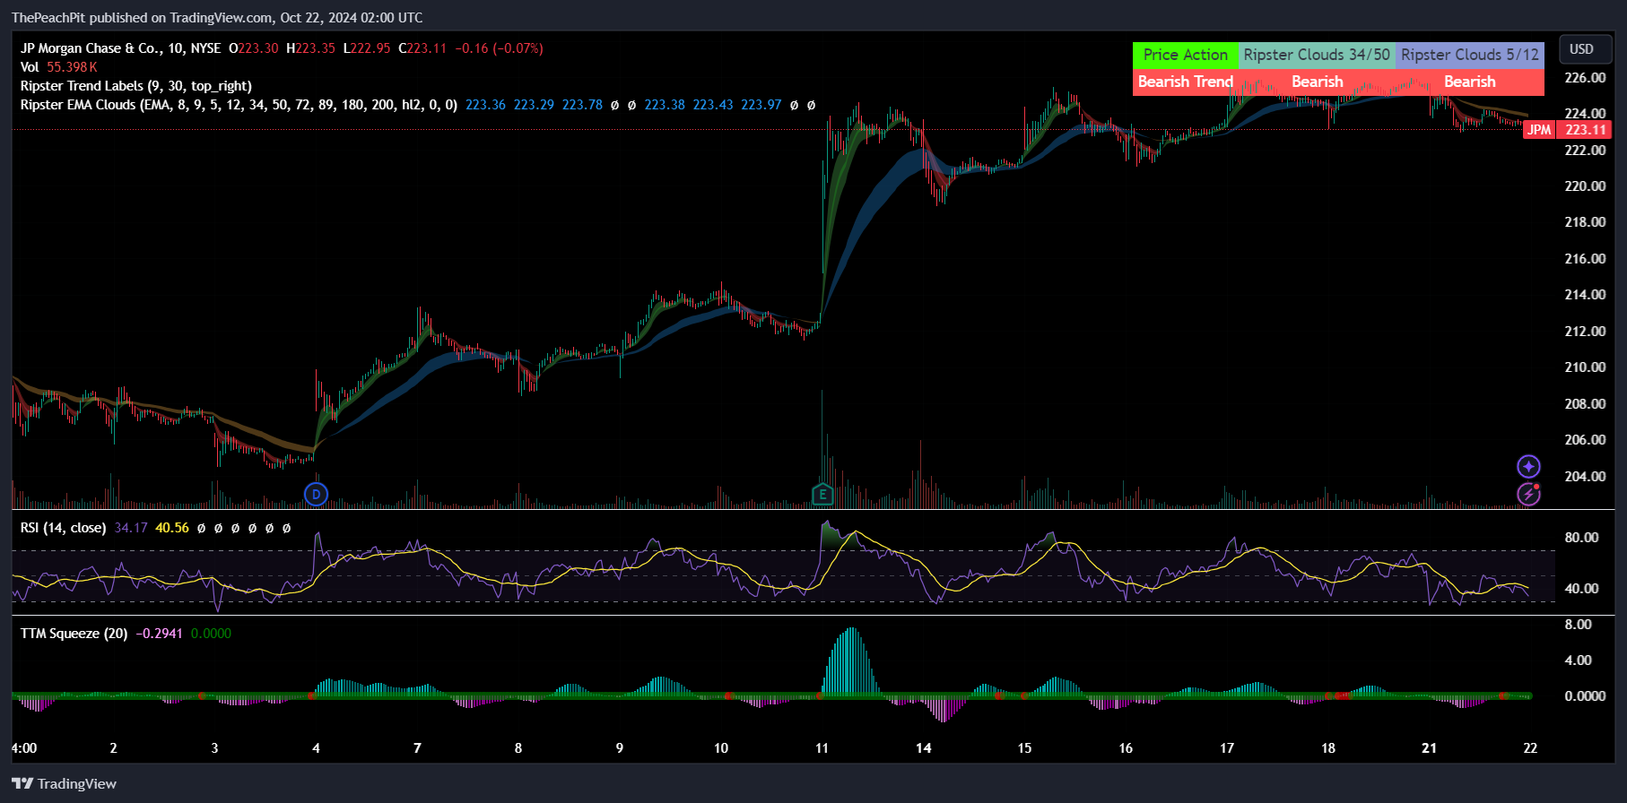This screenshot has height=803, width=1627.
Task: Click the ThePeachPit published header text
Action: pos(217,18)
